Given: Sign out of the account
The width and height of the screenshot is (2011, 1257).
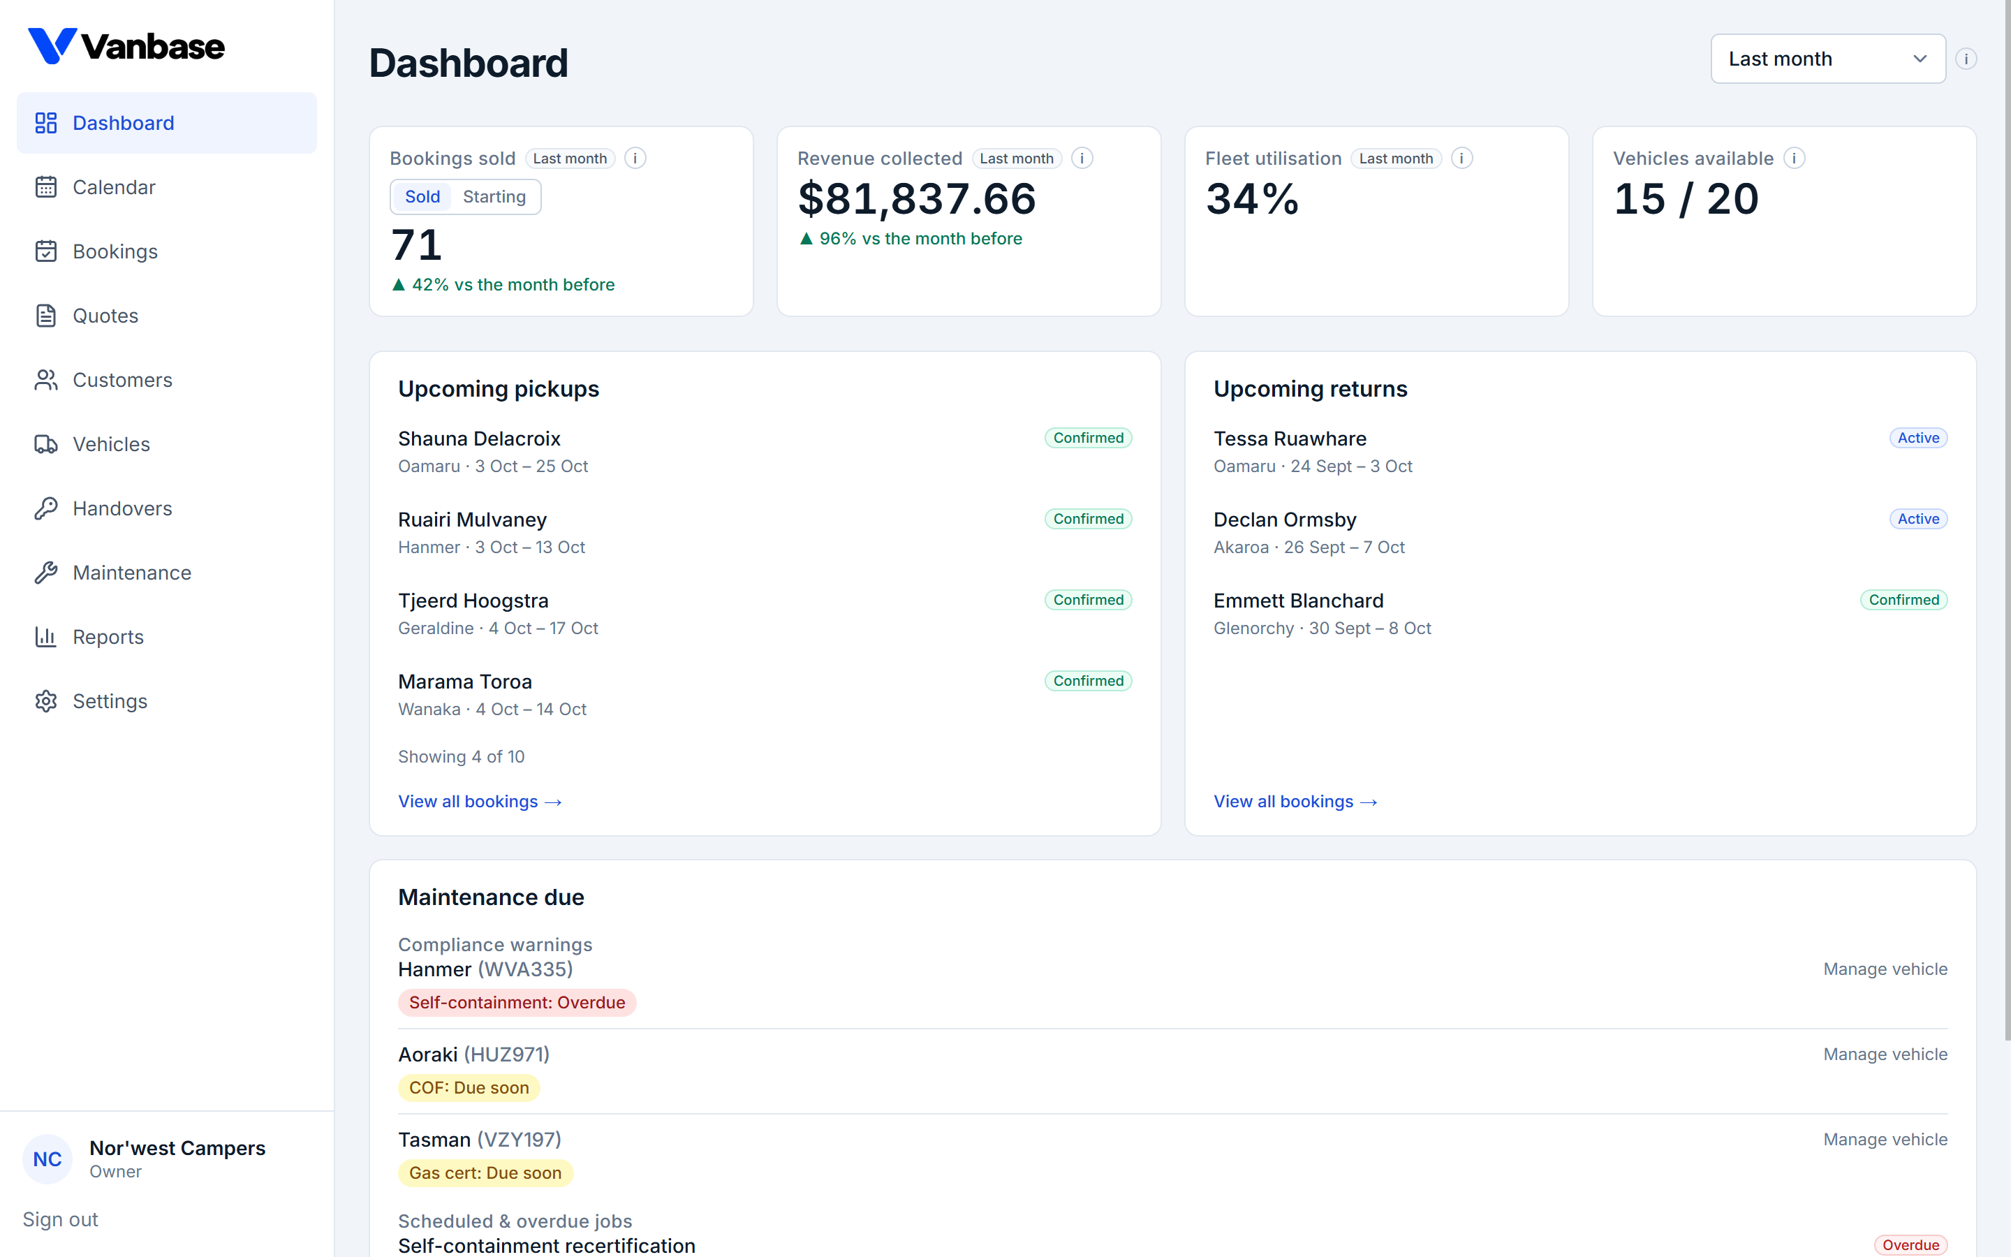Looking at the screenshot, I should pyautogui.click(x=61, y=1219).
